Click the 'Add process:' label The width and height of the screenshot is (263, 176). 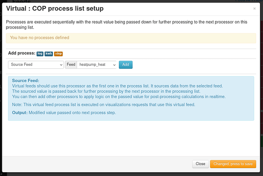coord(21,54)
